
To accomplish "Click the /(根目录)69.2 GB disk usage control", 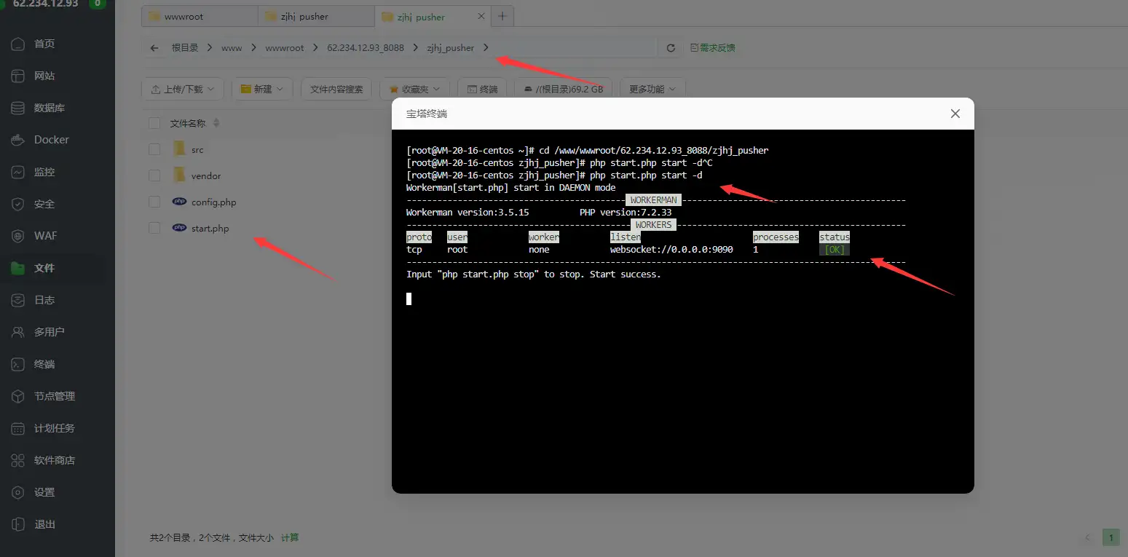I will point(563,88).
